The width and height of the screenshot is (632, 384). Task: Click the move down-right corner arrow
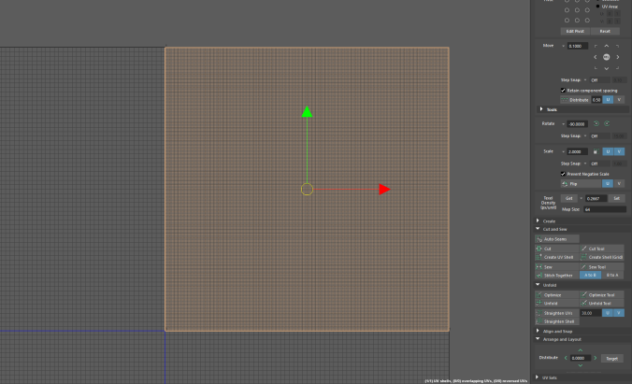617,67
